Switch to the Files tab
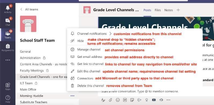Screen dimensions: 214x105 [x=158, y=10]
